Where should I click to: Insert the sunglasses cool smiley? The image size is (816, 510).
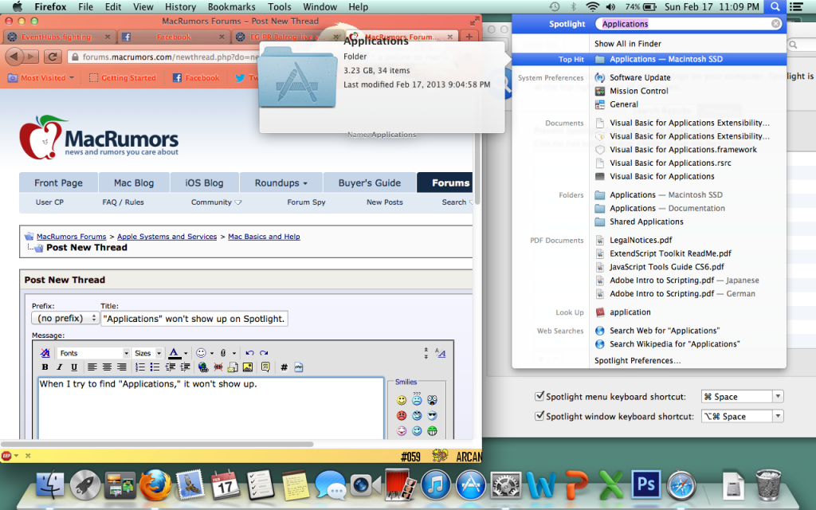[x=432, y=415]
